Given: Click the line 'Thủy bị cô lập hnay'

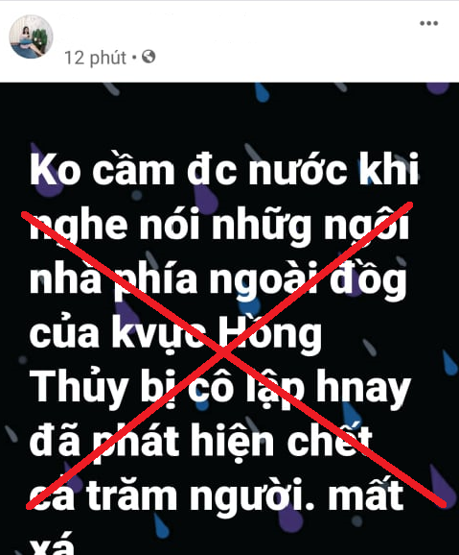Looking at the screenshot, I should (219, 389).
